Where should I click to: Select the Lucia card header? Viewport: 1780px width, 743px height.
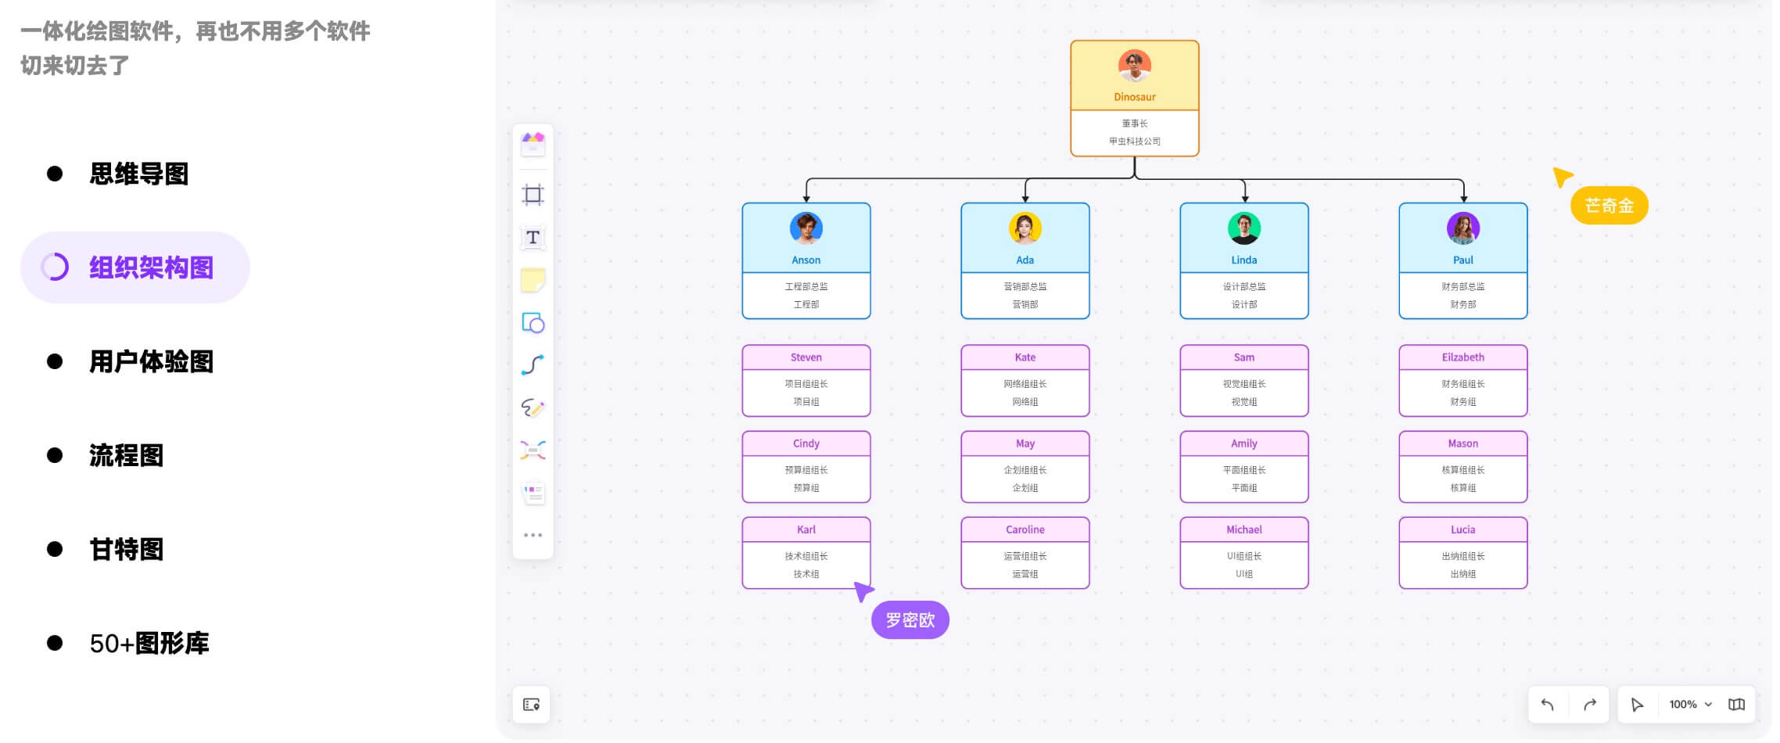(x=1463, y=529)
